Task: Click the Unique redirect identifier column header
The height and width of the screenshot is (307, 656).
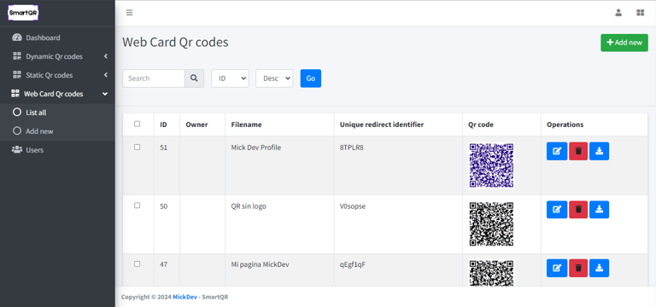Action: (x=382, y=125)
